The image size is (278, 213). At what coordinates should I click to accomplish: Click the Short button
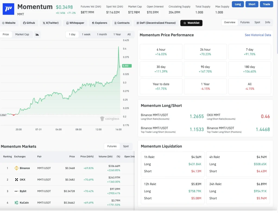click(x=252, y=4)
